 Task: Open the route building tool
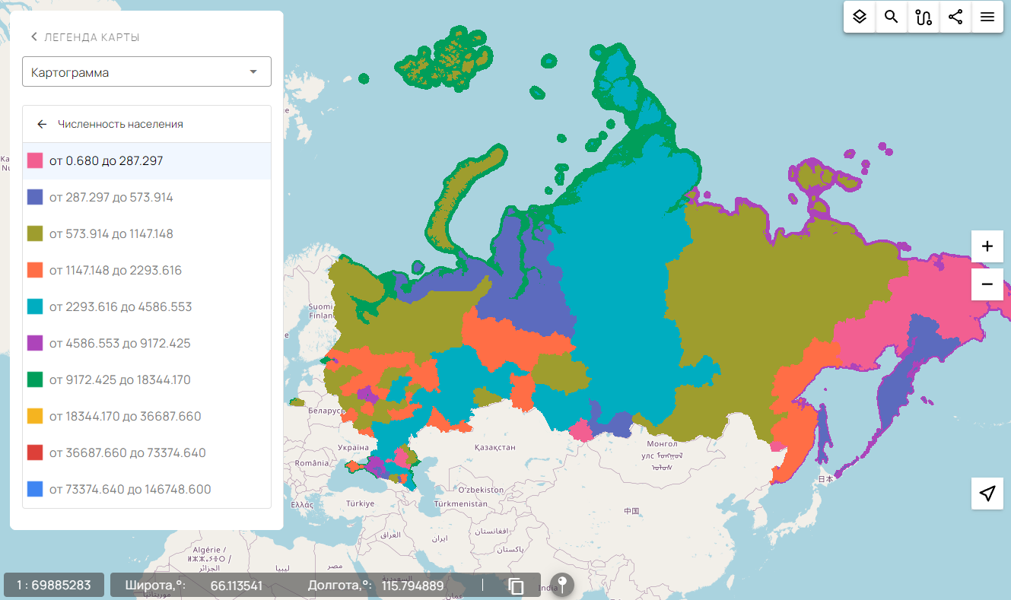click(x=924, y=17)
